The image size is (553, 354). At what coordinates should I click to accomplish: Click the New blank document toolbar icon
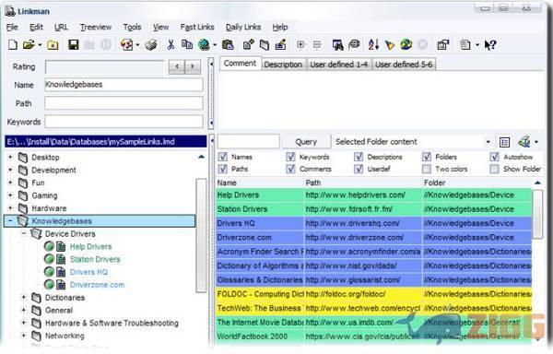coord(13,45)
